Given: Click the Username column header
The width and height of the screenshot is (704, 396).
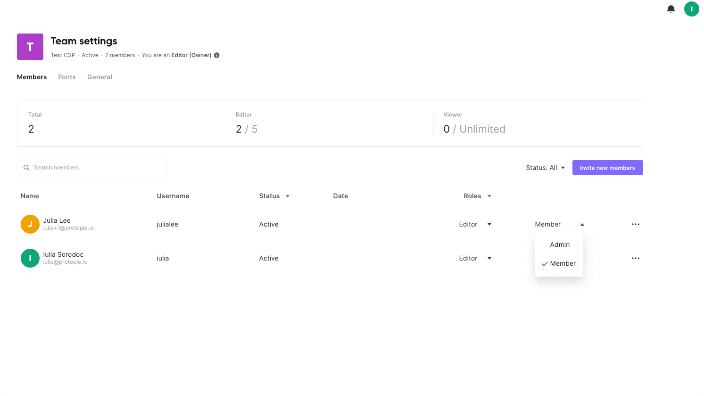Looking at the screenshot, I should click(173, 196).
